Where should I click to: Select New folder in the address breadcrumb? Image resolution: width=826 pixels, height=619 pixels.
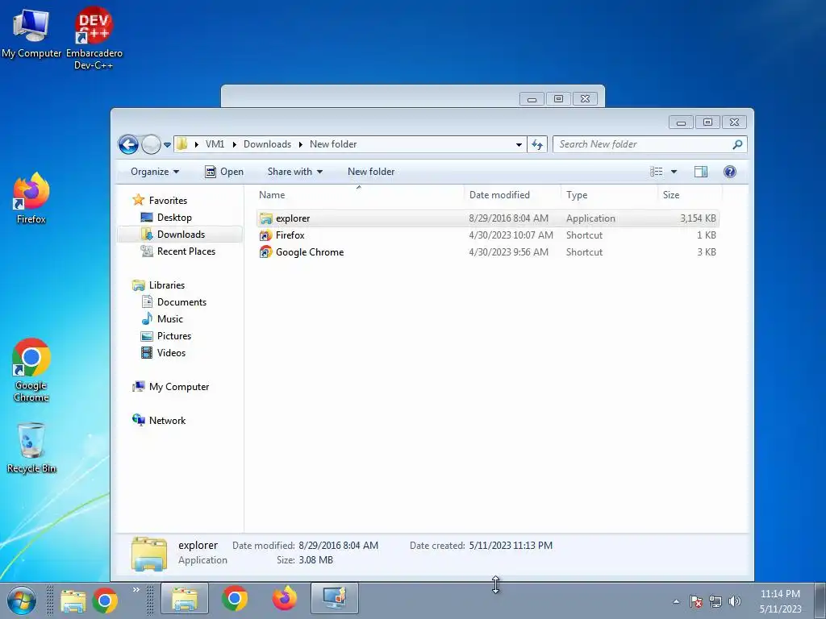coord(333,144)
